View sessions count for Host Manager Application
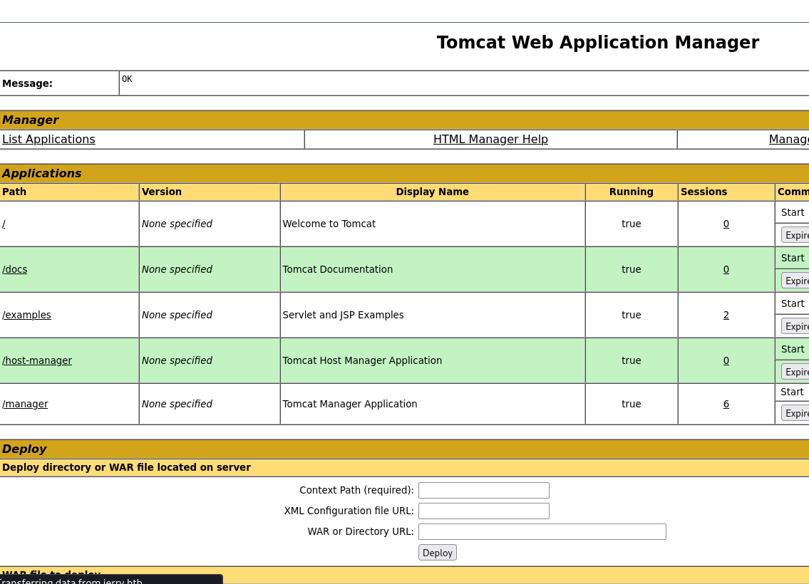This screenshot has height=584, width=809. (726, 360)
